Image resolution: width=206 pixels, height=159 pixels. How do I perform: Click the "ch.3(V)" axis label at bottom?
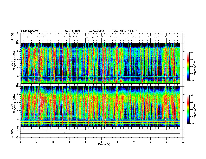12,133
